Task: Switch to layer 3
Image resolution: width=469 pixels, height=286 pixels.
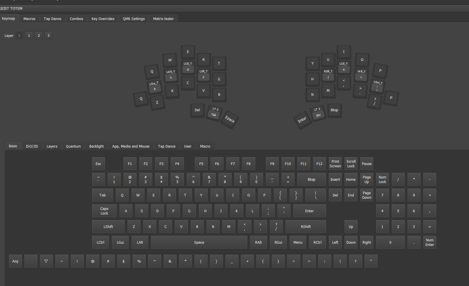Action: click(x=48, y=35)
